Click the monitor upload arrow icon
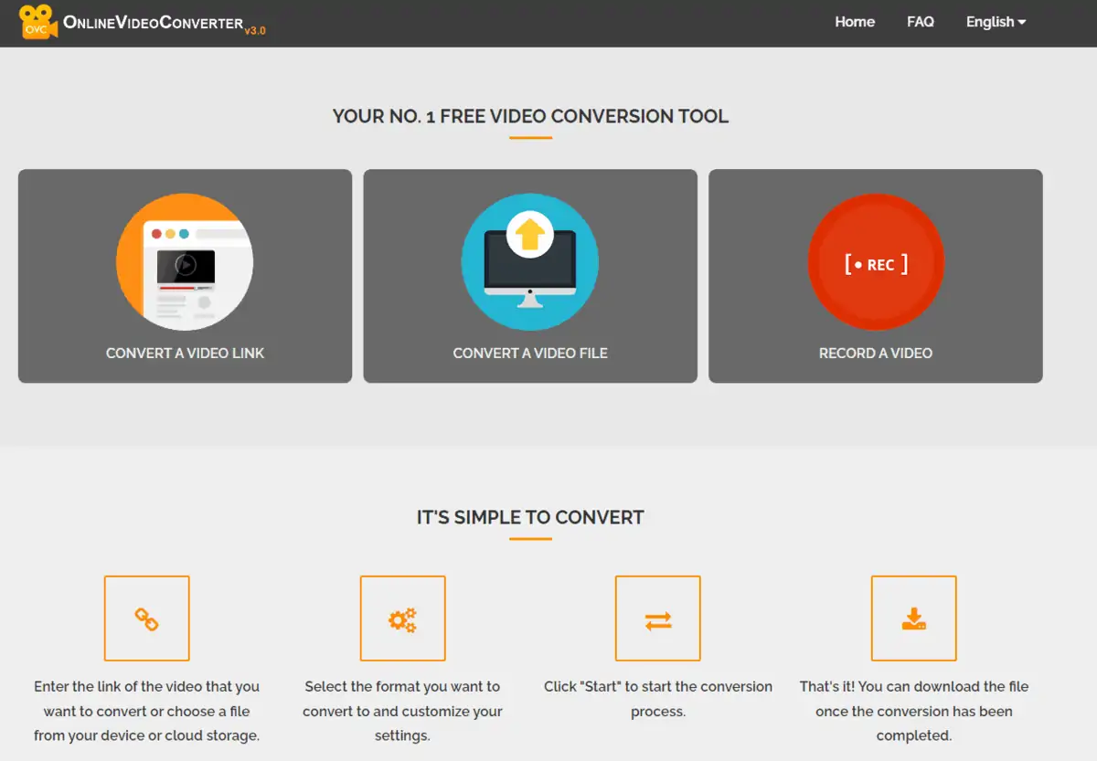The height and width of the screenshot is (761, 1097). [x=530, y=262]
